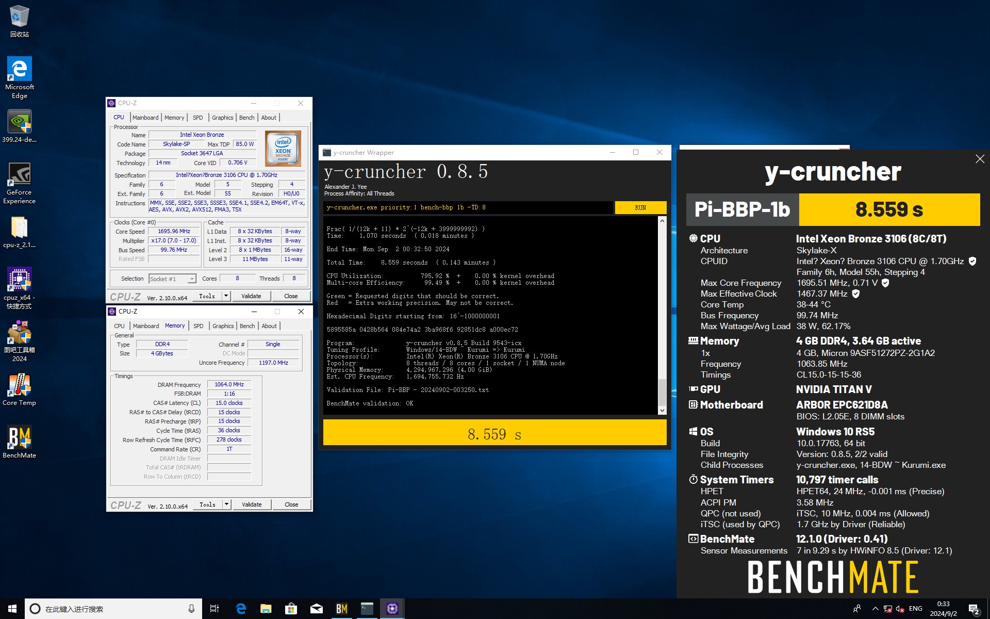
Task: Open Tools dropdown arrow in lower CPU-Z window
Action: coord(226,504)
